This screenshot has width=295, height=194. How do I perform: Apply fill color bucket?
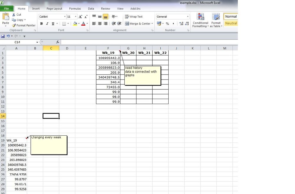(x=75, y=24)
